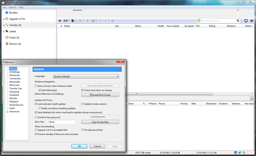Viewport: 256px width, 156px height.
Task: Close the advertisement with the X
Action: 238,10
